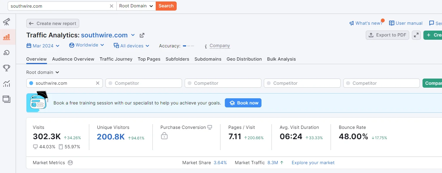
Task: Click Create new report button
Action: click(53, 24)
